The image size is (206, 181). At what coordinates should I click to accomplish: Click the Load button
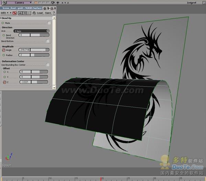[40, 13]
